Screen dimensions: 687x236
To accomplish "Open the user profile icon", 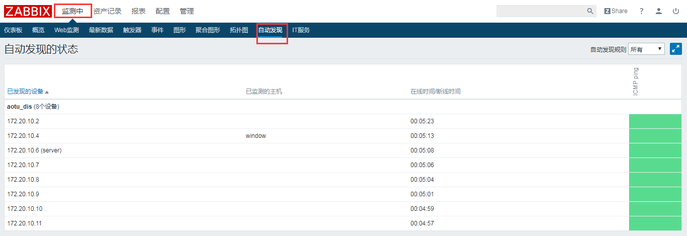I will point(659,11).
